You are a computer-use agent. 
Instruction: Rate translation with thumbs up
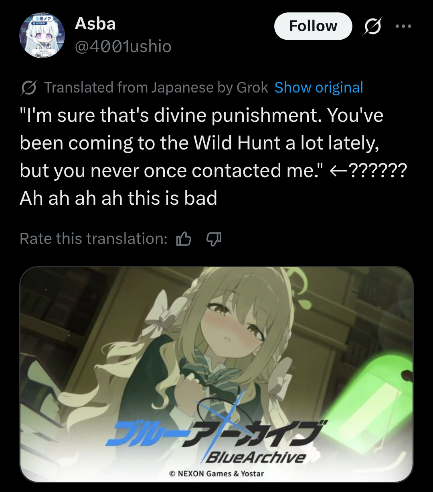pos(184,239)
